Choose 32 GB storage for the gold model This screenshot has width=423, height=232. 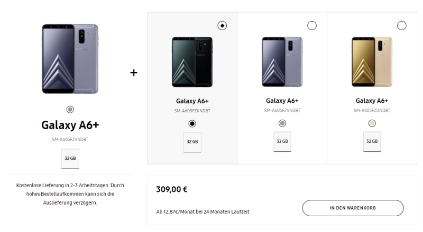tap(372, 142)
